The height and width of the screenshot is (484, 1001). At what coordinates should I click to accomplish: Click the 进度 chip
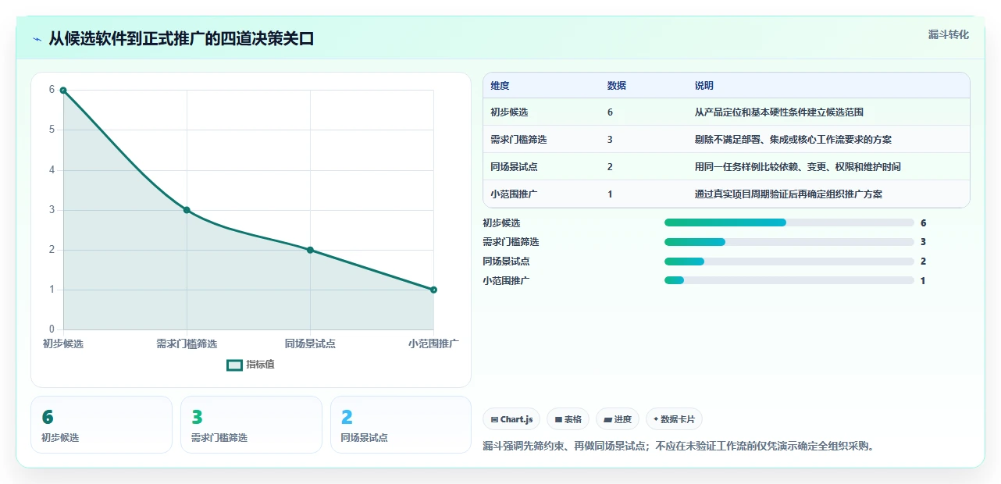click(x=618, y=419)
